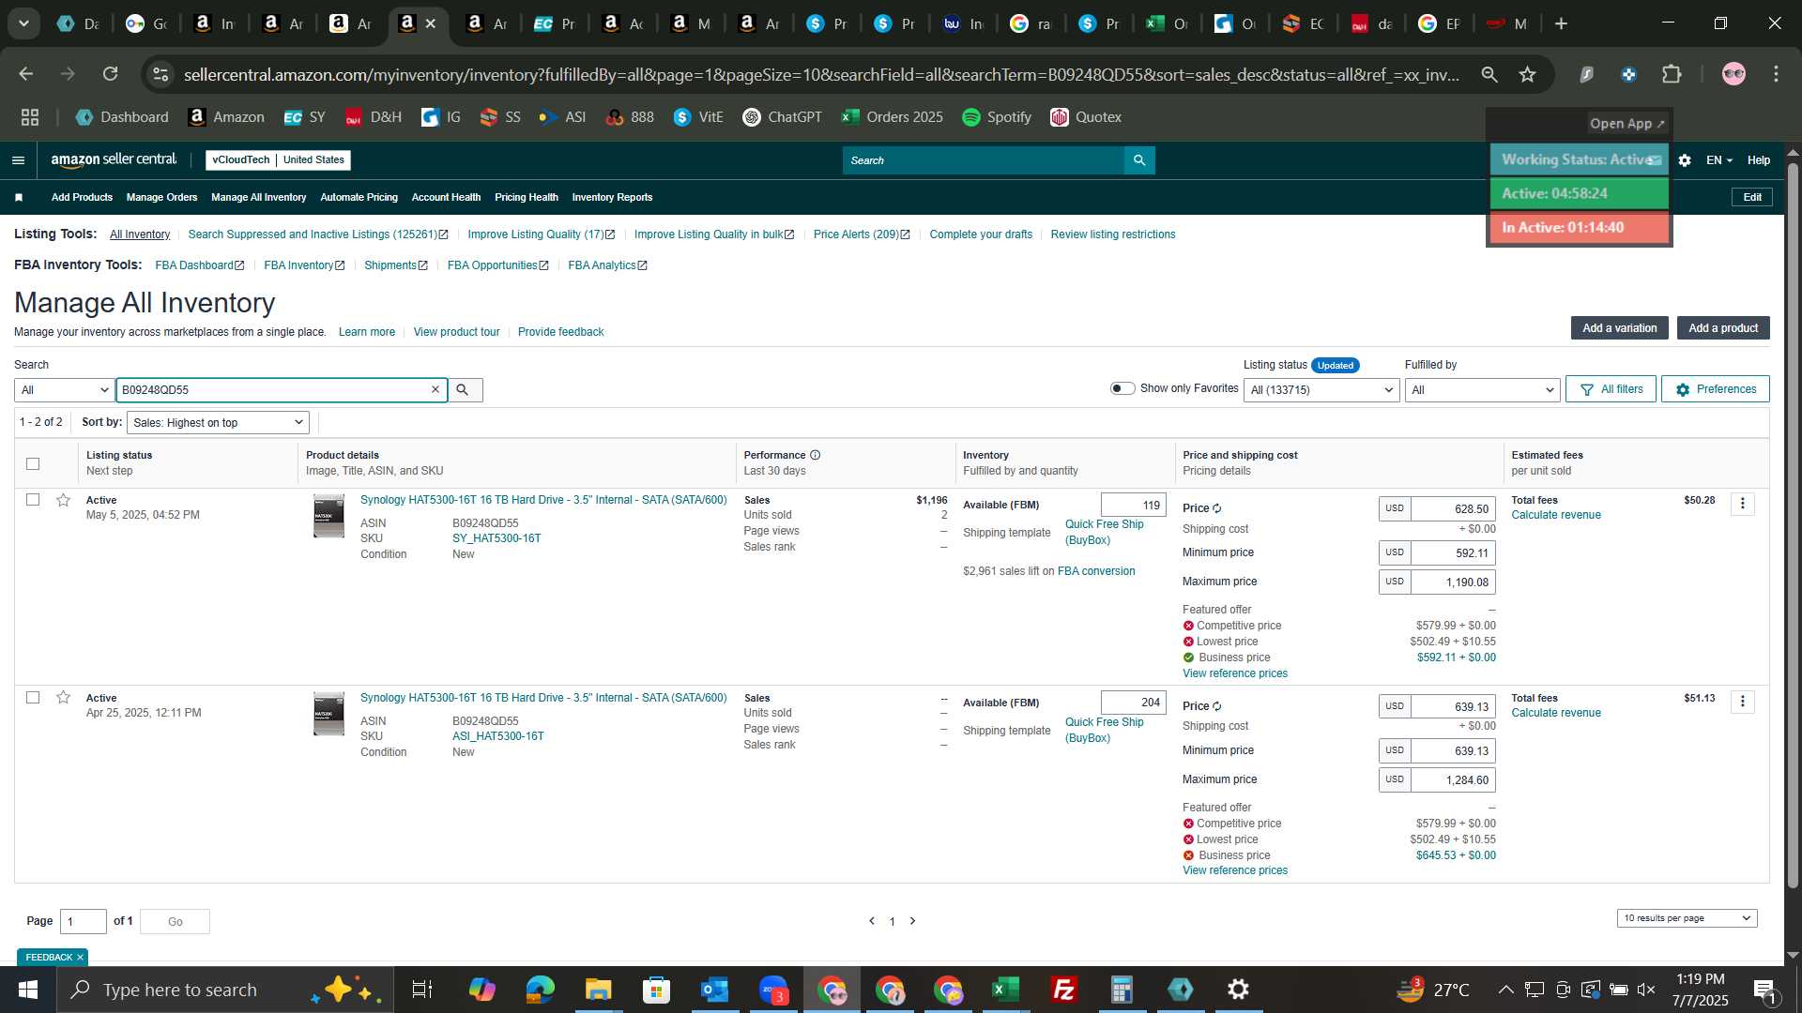Viewport: 1802px width, 1013px height.
Task: Go to previous results page arrow
Action: coord(872,921)
